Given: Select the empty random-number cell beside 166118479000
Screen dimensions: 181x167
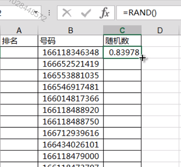Looking at the screenshot, I should [x=122, y=156].
